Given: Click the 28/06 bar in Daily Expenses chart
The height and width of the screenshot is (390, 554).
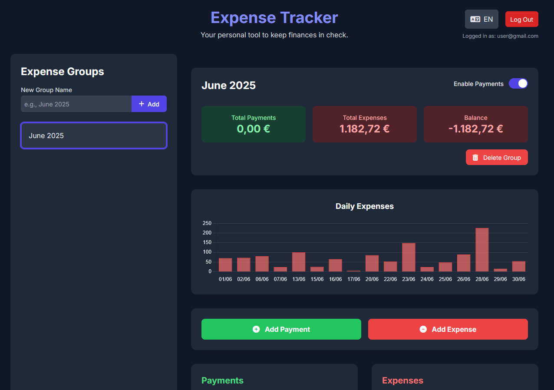Looking at the screenshot, I should (482, 250).
